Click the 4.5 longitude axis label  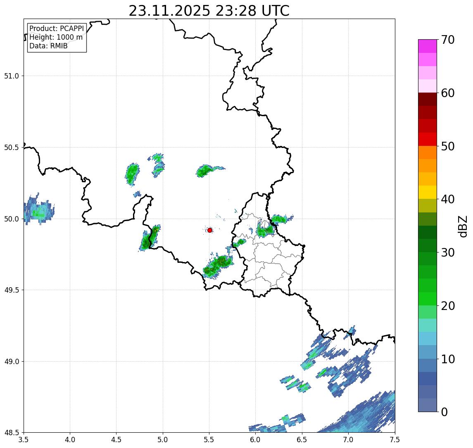pyautogui.click(x=116, y=440)
